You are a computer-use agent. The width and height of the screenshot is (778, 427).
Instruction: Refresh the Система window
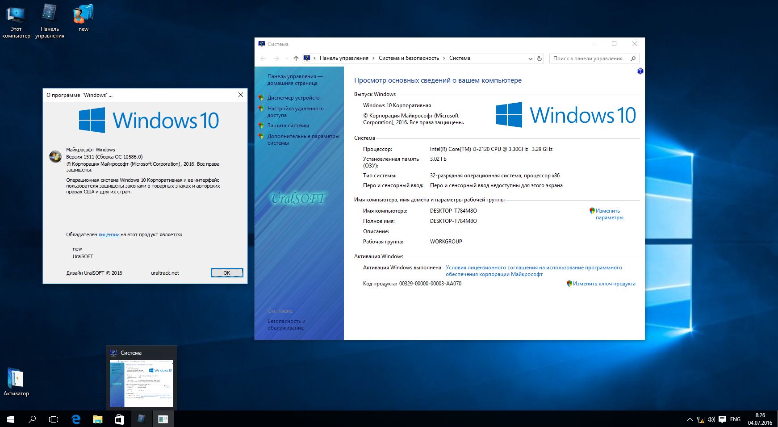coord(540,59)
